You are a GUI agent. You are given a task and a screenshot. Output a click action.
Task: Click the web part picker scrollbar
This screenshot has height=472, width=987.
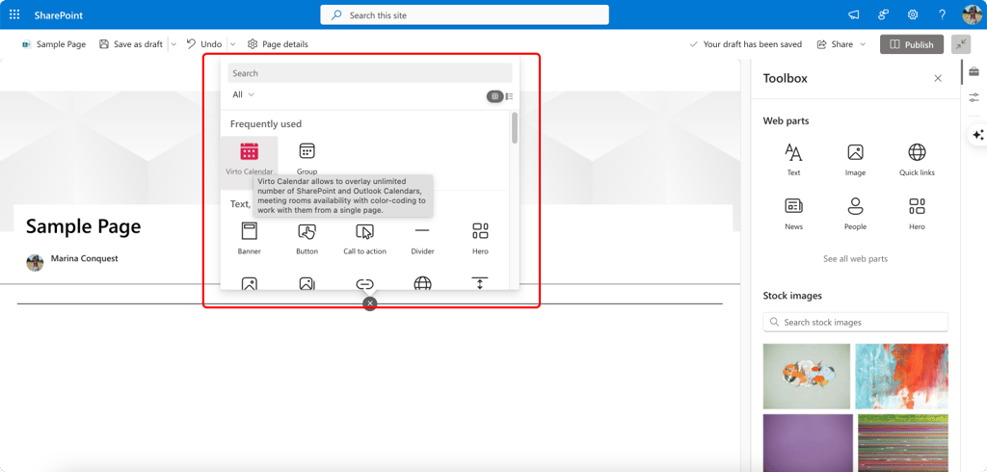(515, 128)
